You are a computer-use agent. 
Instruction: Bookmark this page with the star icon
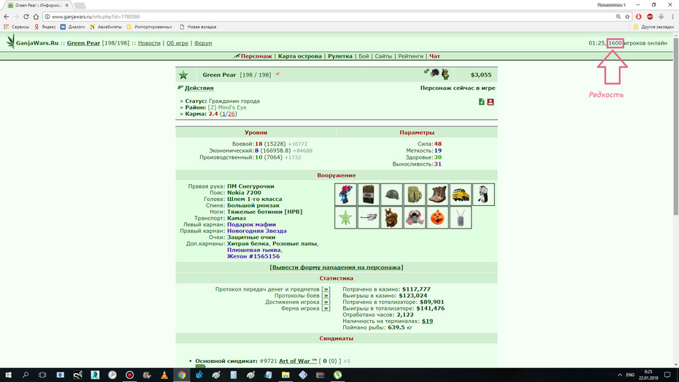[x=627, y=17]
